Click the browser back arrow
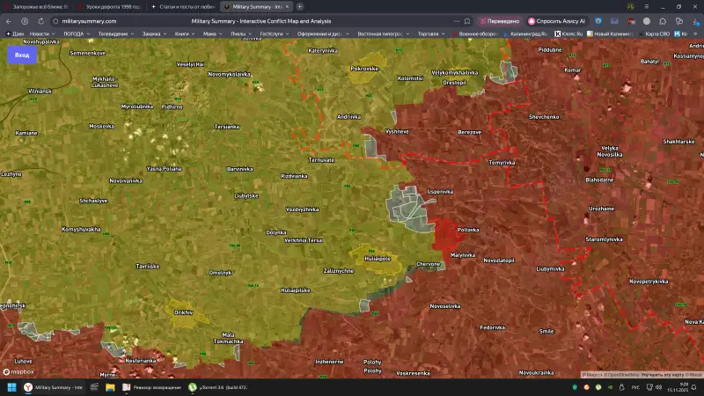The image size is (704, 396). click(x=9, y=20)
